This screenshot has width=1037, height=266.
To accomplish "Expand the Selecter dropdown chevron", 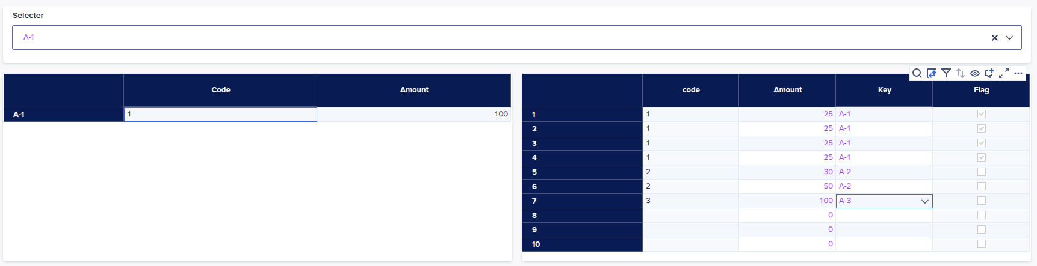I will click(x=1009, y=38).
